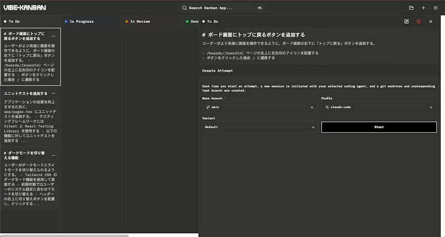Click the horizontal scrollbar at bottom
445x237 pixels.
(x=65, y=235)
